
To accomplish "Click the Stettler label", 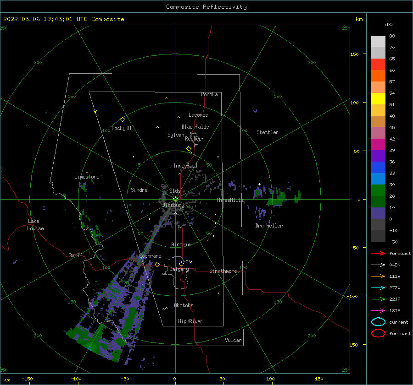I will point(268,132).
